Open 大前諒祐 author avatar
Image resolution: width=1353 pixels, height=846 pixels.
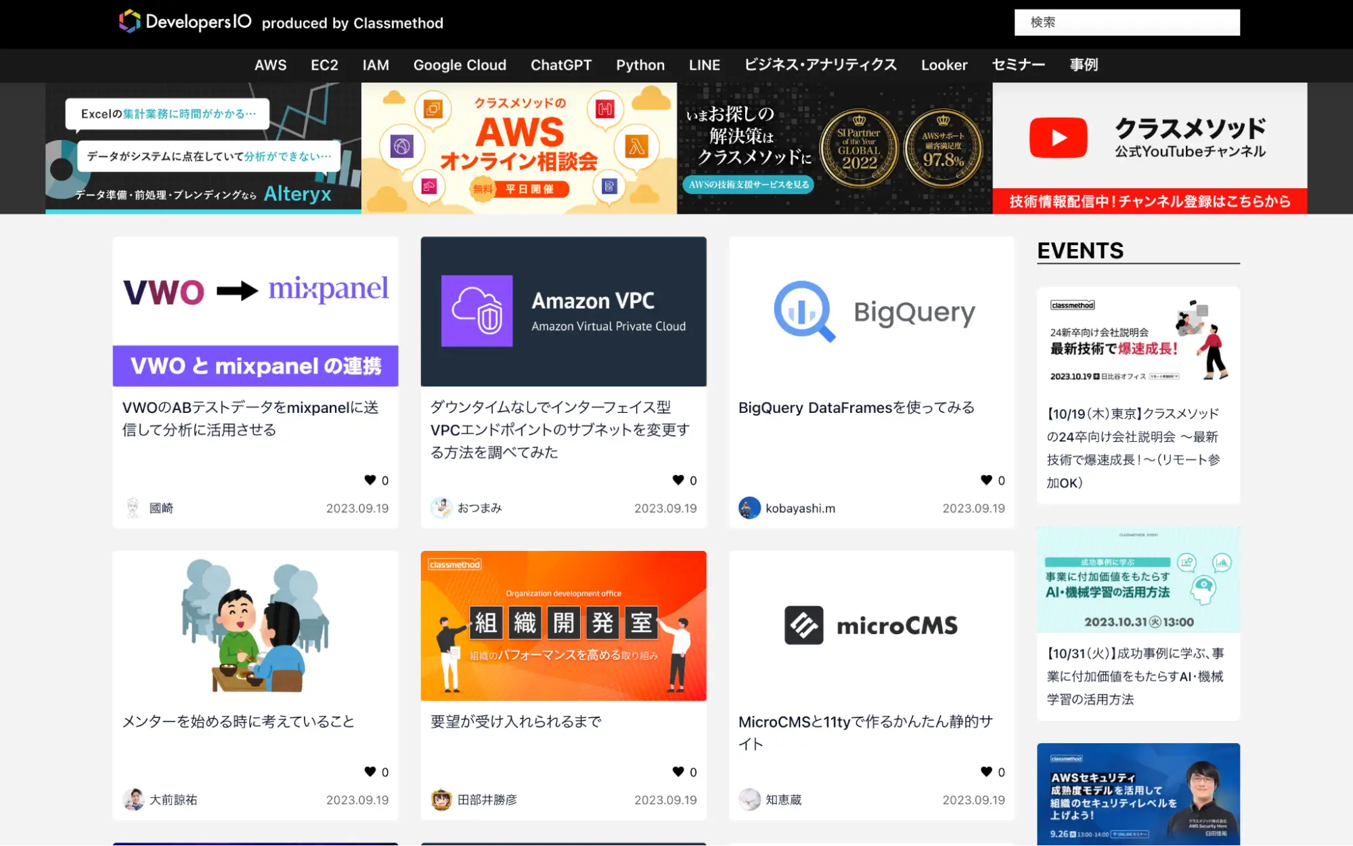click(x=133, y=799)
